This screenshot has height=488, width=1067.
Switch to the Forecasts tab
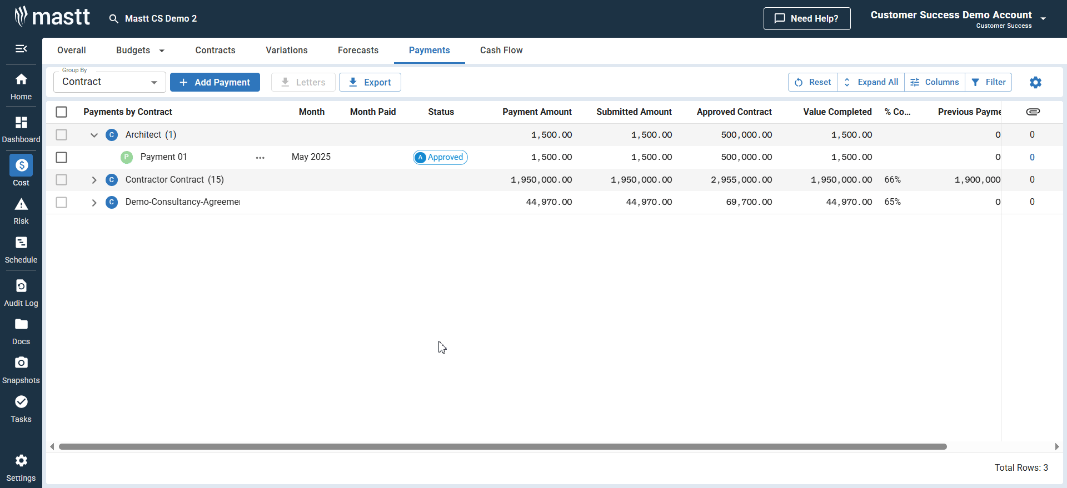pos(358,51)
